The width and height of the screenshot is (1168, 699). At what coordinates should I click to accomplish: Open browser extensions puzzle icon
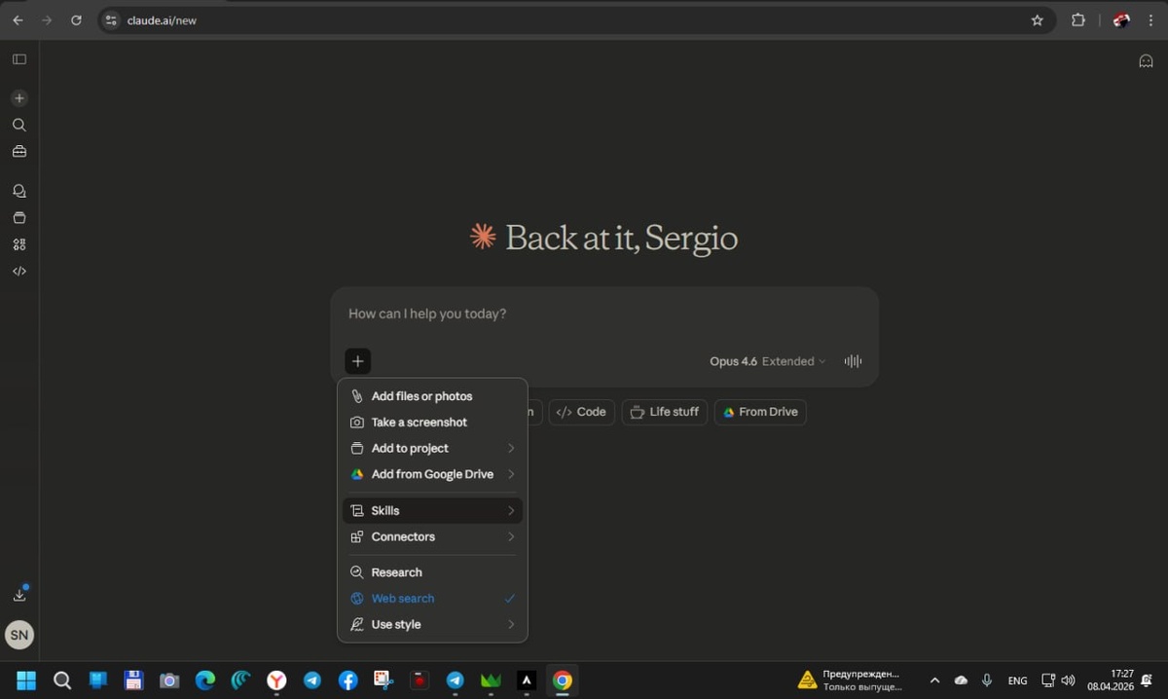click(1078, 19)
